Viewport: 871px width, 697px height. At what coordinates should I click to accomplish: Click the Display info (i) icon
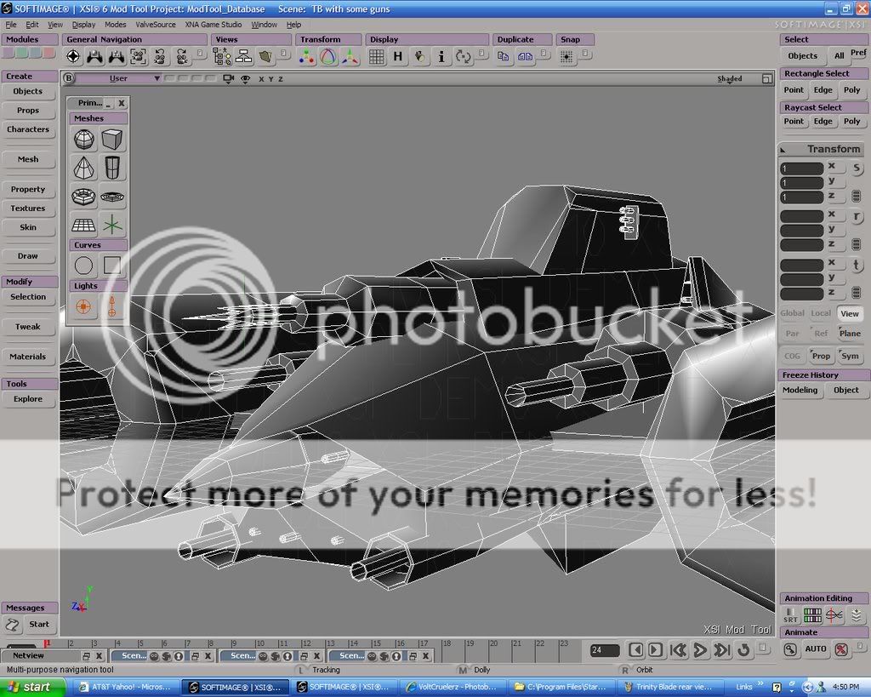(441, 57)
